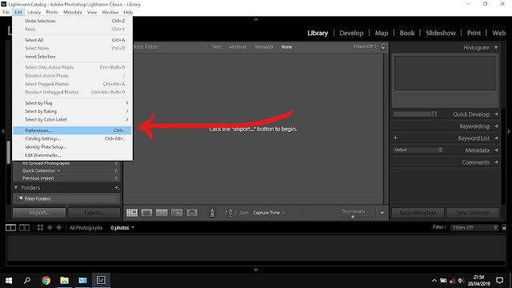Screen dimensions: 512x288
Task: Expand the Comments panel
Action: 496,162
